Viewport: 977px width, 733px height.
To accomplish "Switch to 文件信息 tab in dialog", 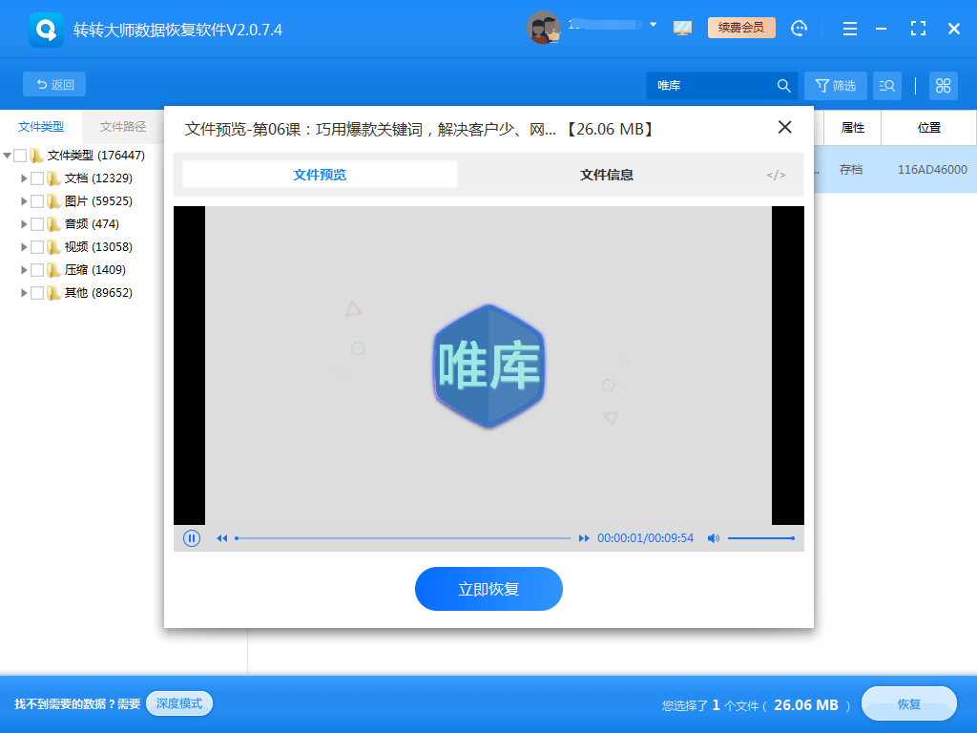I will (606, 175).
